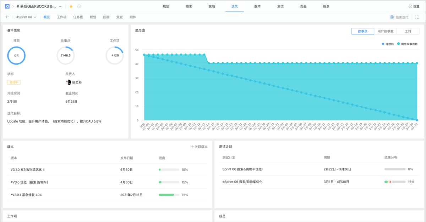Select the 故事点 burndown chart option

tap(362, 31)
